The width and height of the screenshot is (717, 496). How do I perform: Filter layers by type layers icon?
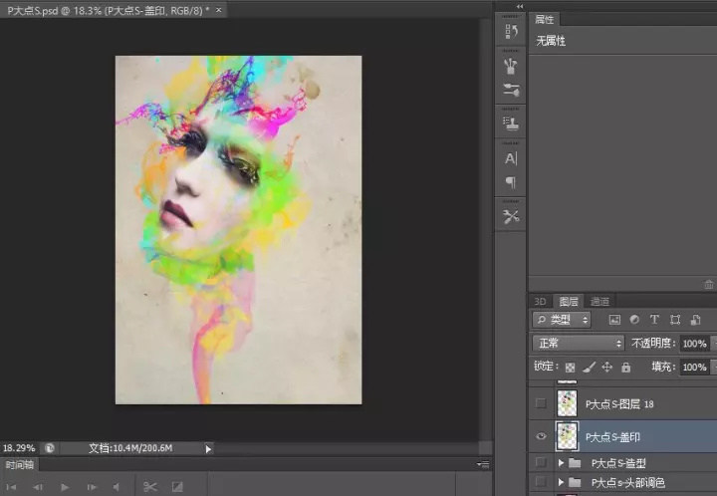(x=654, y=320)
